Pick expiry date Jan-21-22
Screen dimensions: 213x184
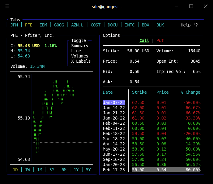pos(114,113)
